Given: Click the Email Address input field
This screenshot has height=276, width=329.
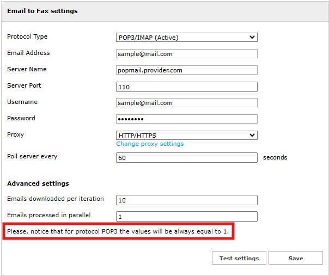Looking at the screenshot, I should click(x=186, y=54).
